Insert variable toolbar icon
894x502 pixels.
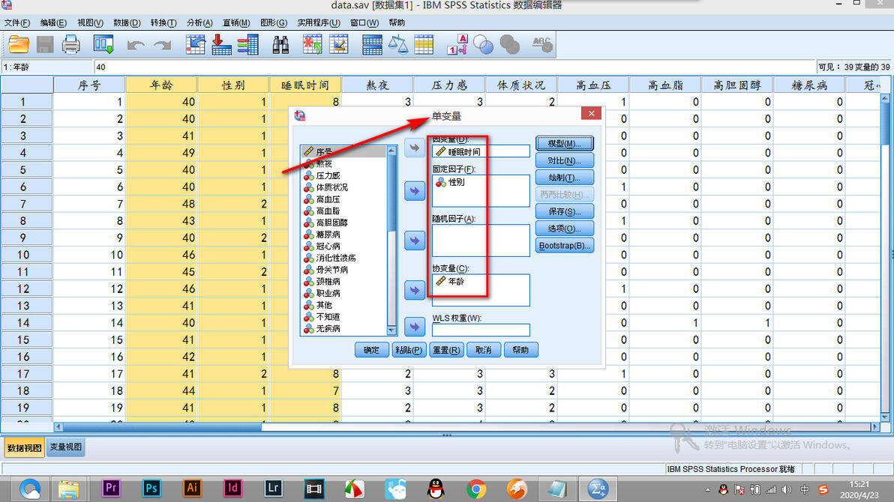click(339, 44)
